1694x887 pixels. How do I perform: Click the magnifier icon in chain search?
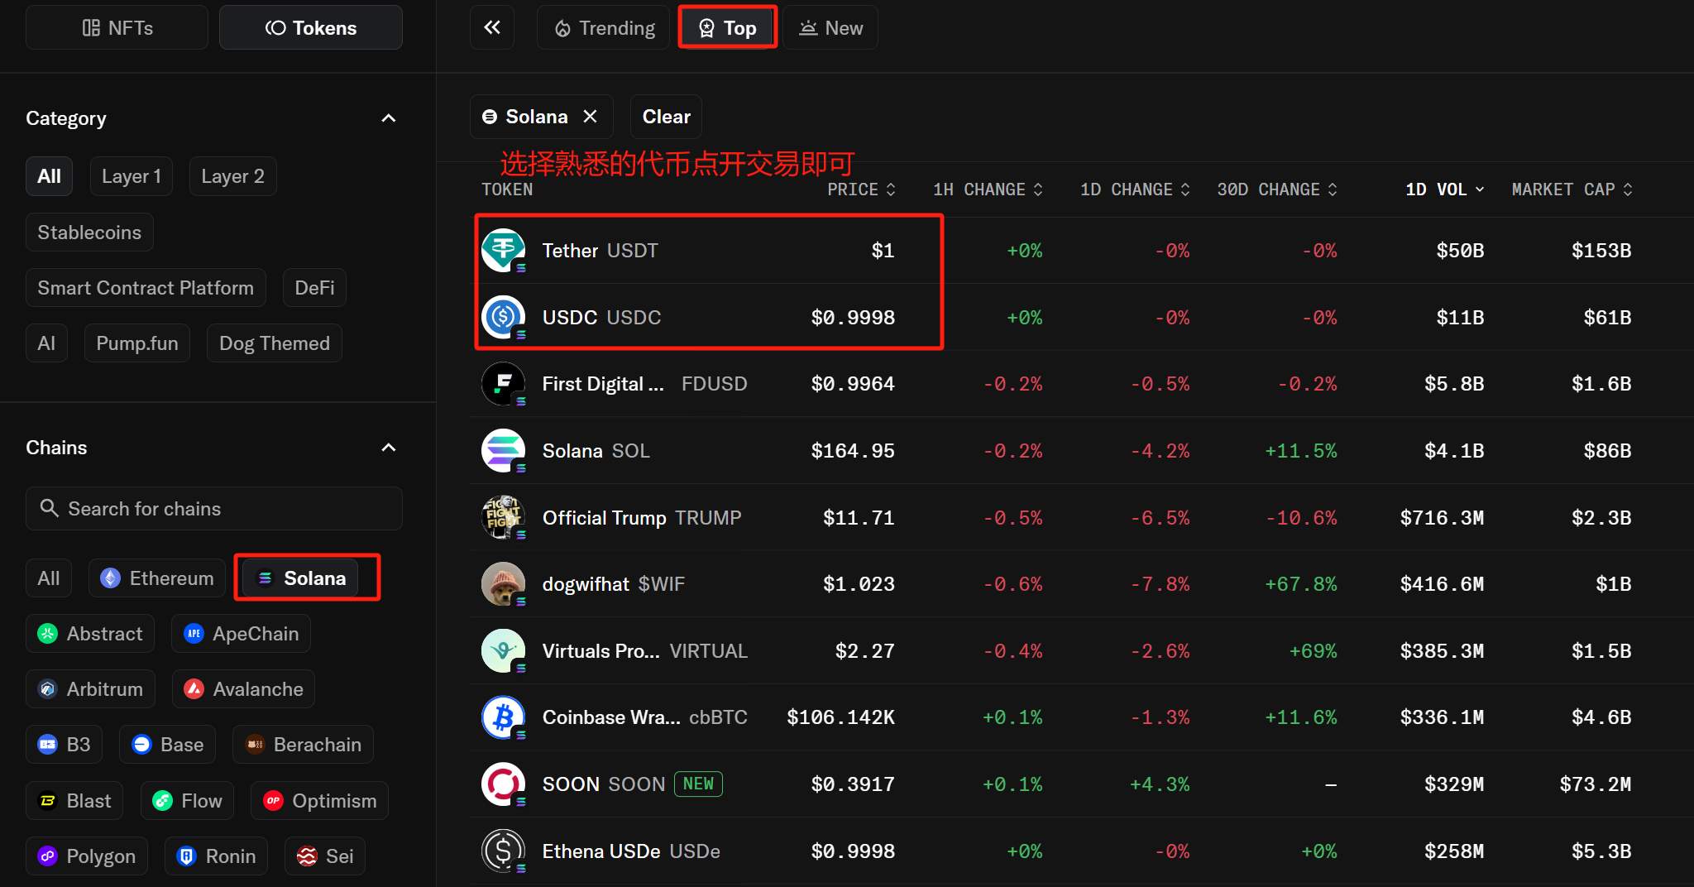(50, 508)
